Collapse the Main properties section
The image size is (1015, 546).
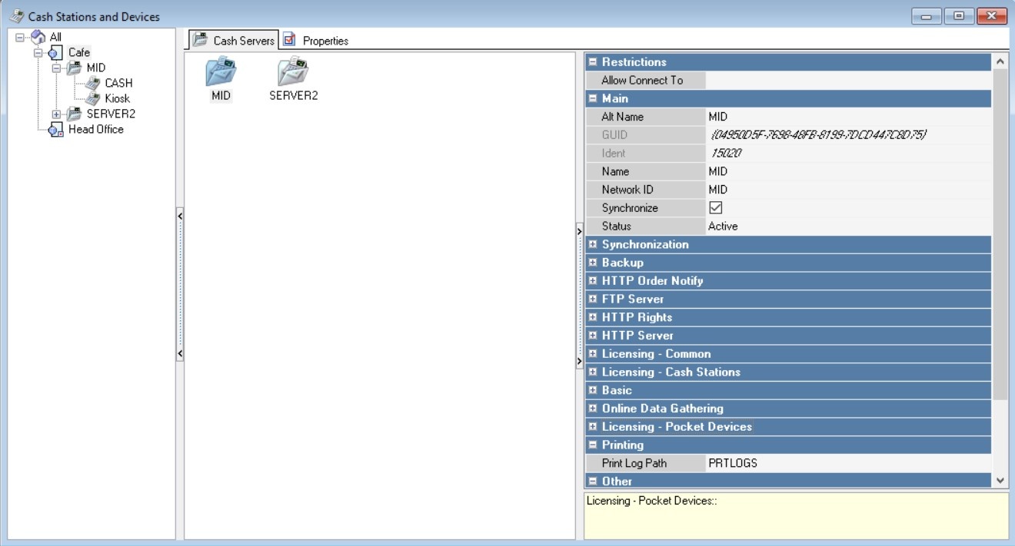(593, 98)
